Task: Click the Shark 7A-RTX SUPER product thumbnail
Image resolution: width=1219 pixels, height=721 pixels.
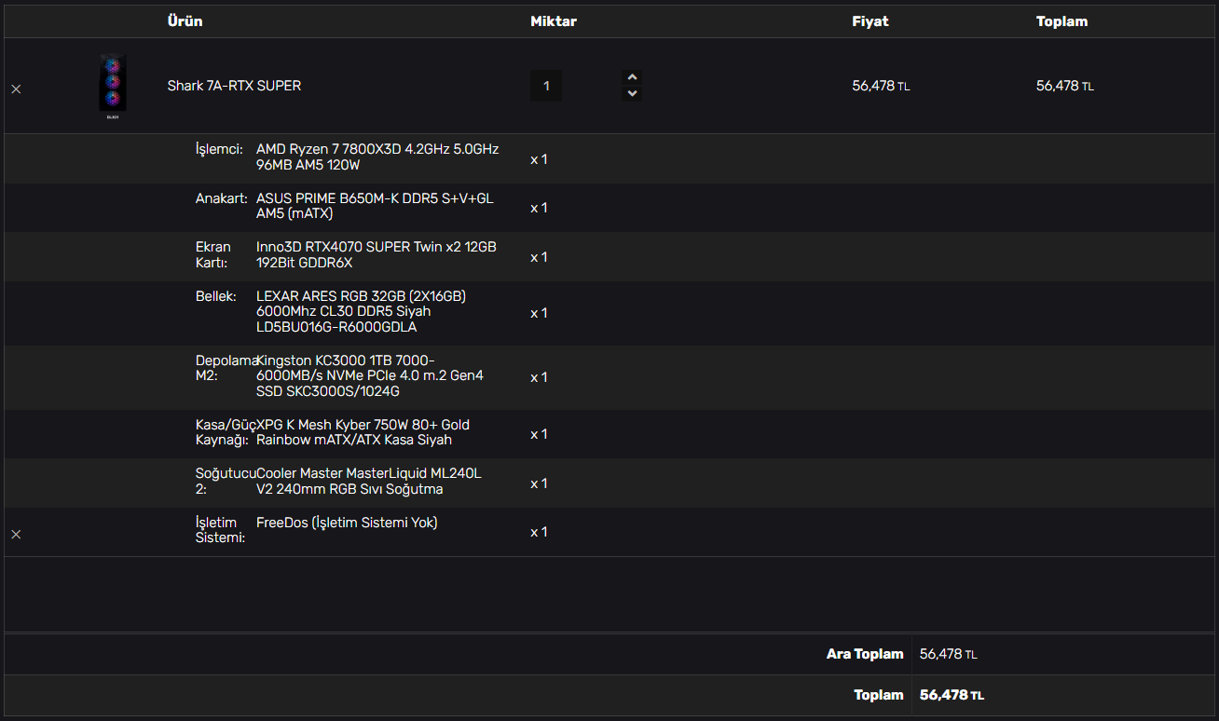Action: click(113, 86)
